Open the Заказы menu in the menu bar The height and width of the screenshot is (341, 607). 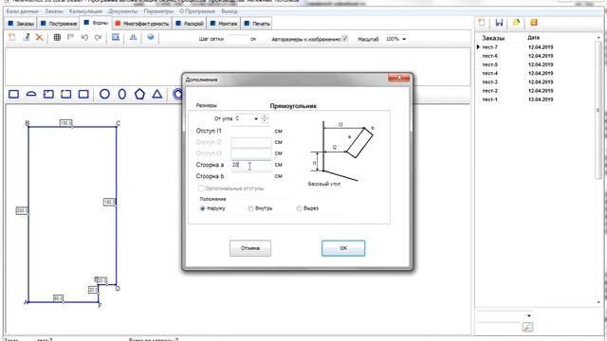point(54,11)
